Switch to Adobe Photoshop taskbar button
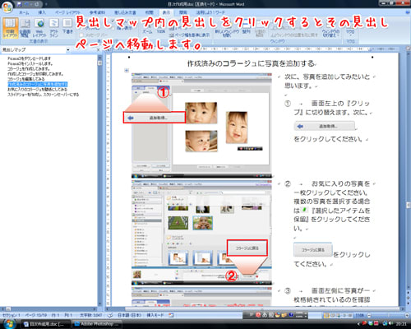 [96, 324]
